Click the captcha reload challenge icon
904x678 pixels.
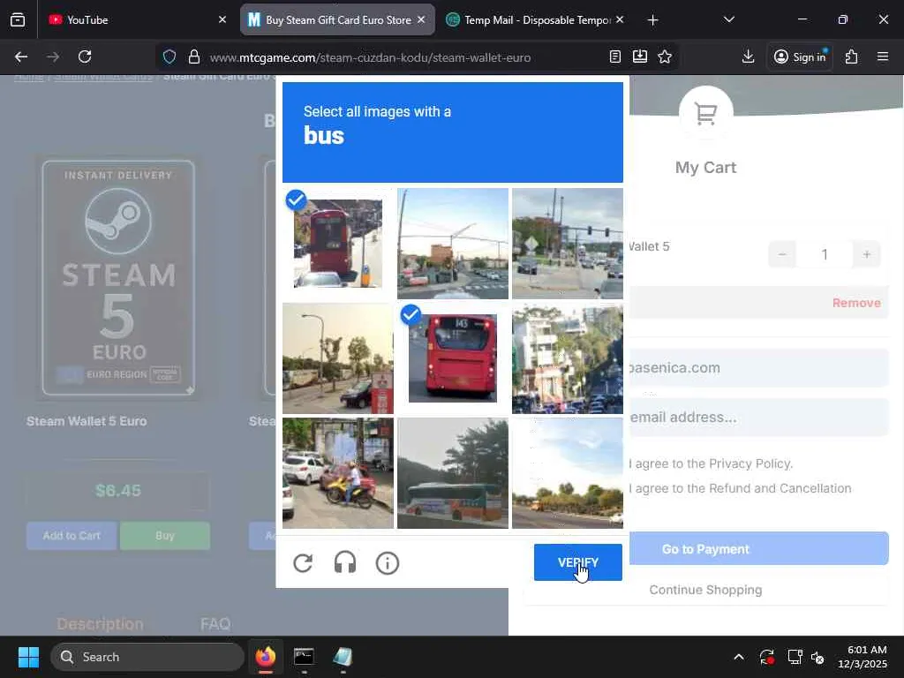pyautogui.click(x=303, y=562)
